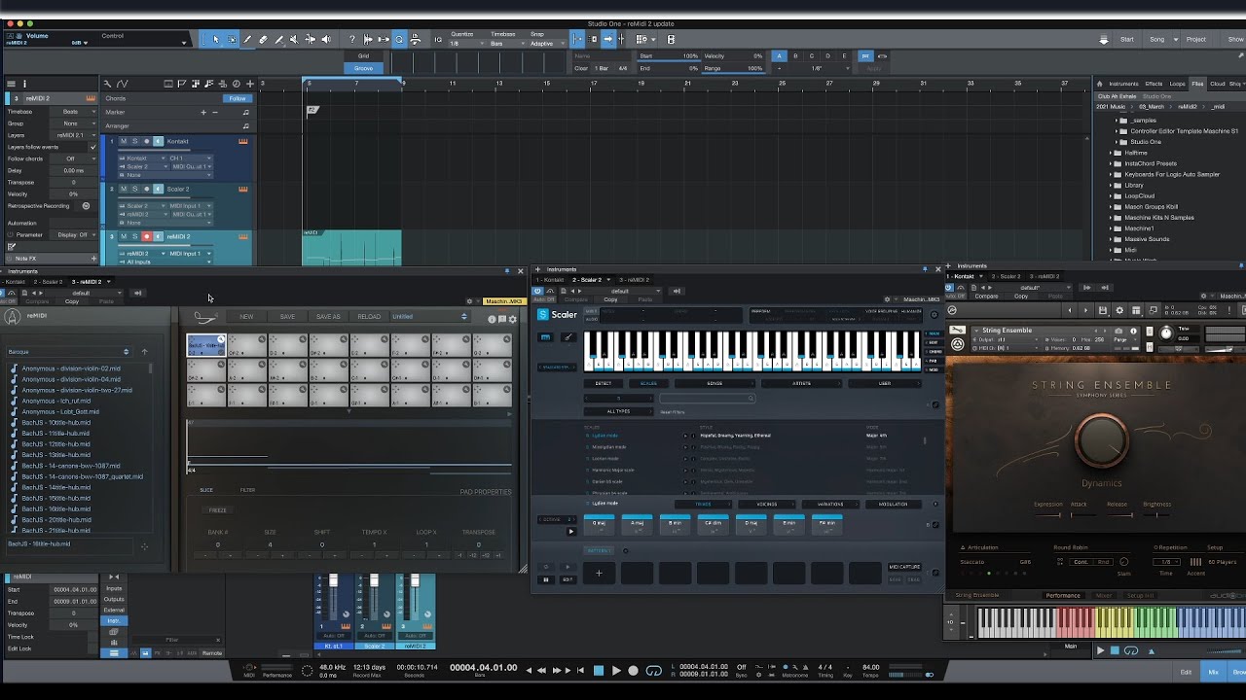Open Kontakt options gear icon

click(x=1119, y=310)
